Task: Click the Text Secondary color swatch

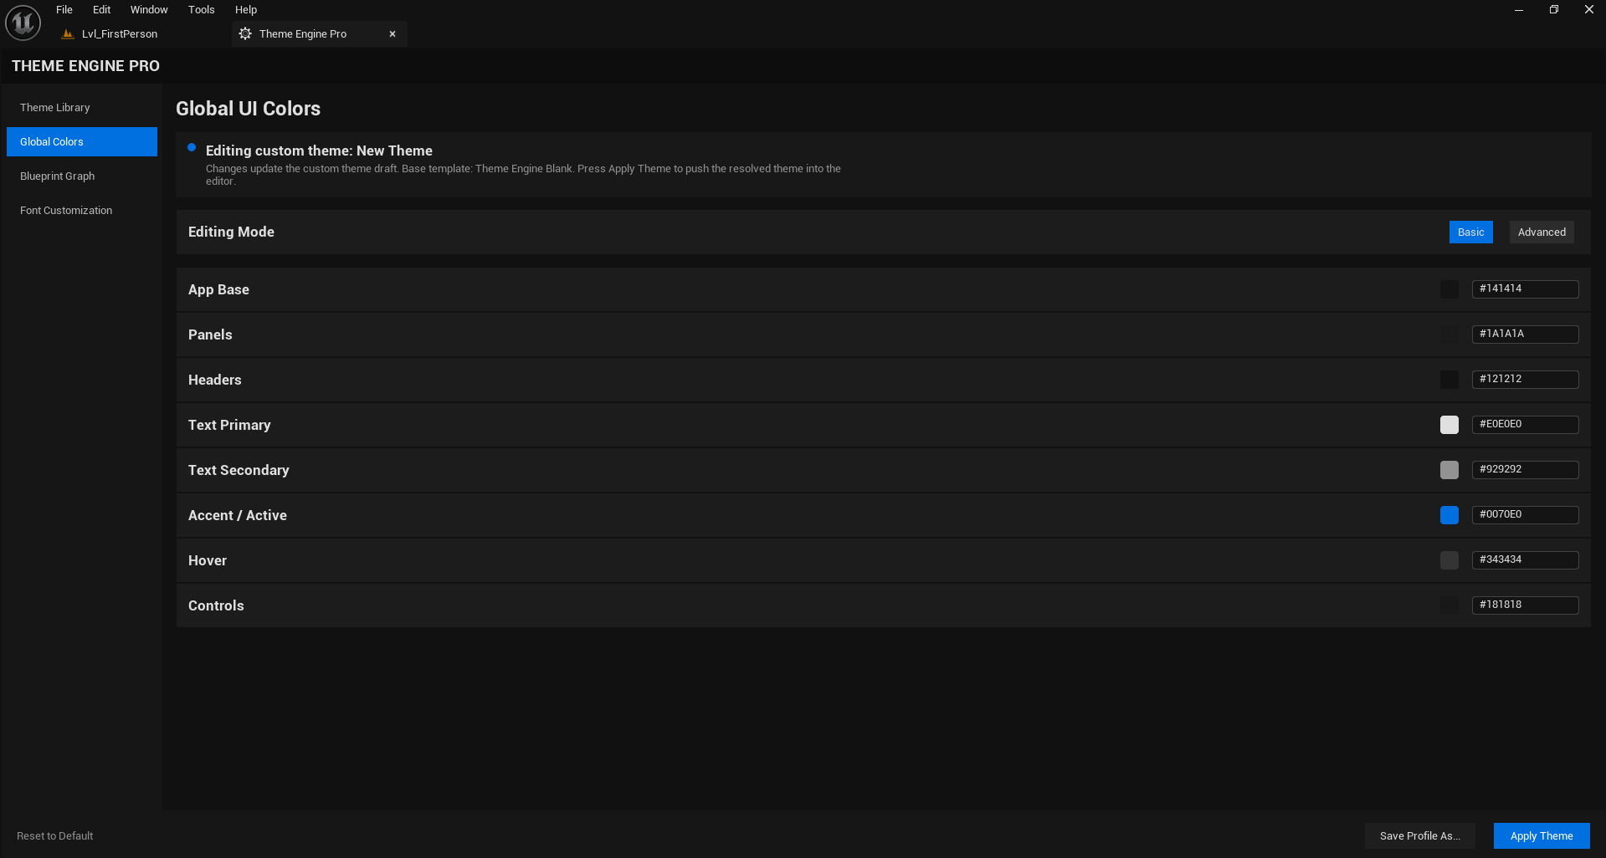Action: (1450, 470)
